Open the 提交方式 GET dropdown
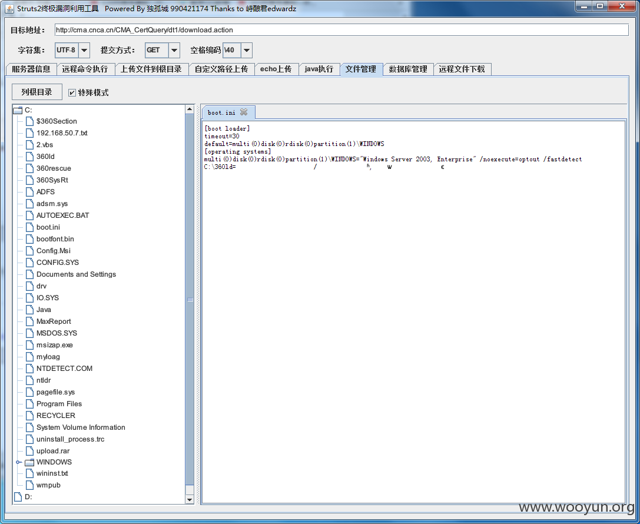The width and height of the screenshot is (640, 524). click(x=174, y=50)
